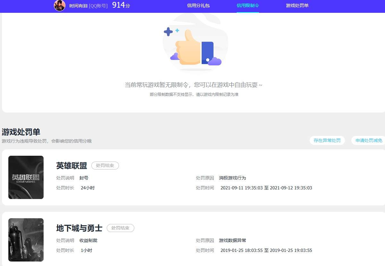Open the 信用分礼包 tab

pyautogui.click(x=198, y=5)
